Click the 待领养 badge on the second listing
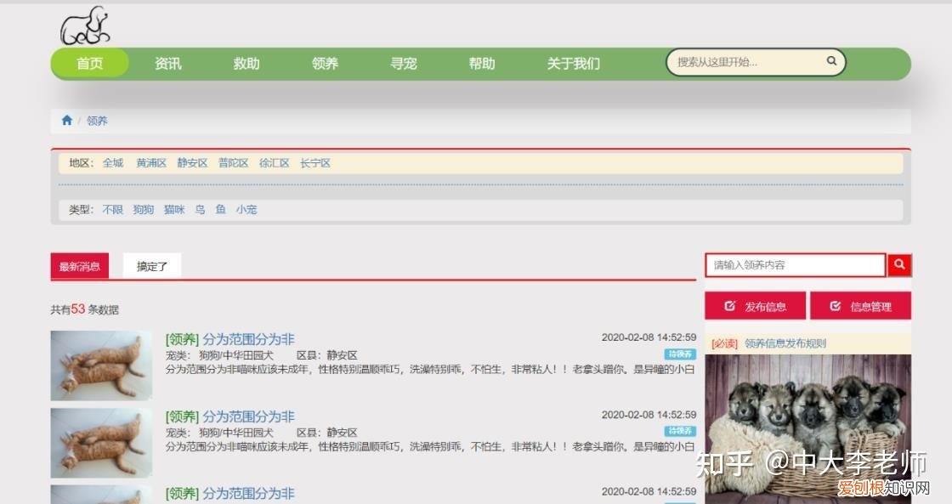952x504 pixels. click(680, 431)
